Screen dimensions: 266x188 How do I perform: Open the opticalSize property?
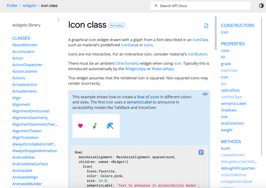(230, 90)
